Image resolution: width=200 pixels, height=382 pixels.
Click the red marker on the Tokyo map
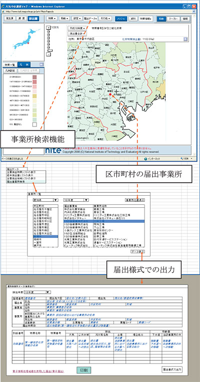pyautogui.click(x=110, y=94)
